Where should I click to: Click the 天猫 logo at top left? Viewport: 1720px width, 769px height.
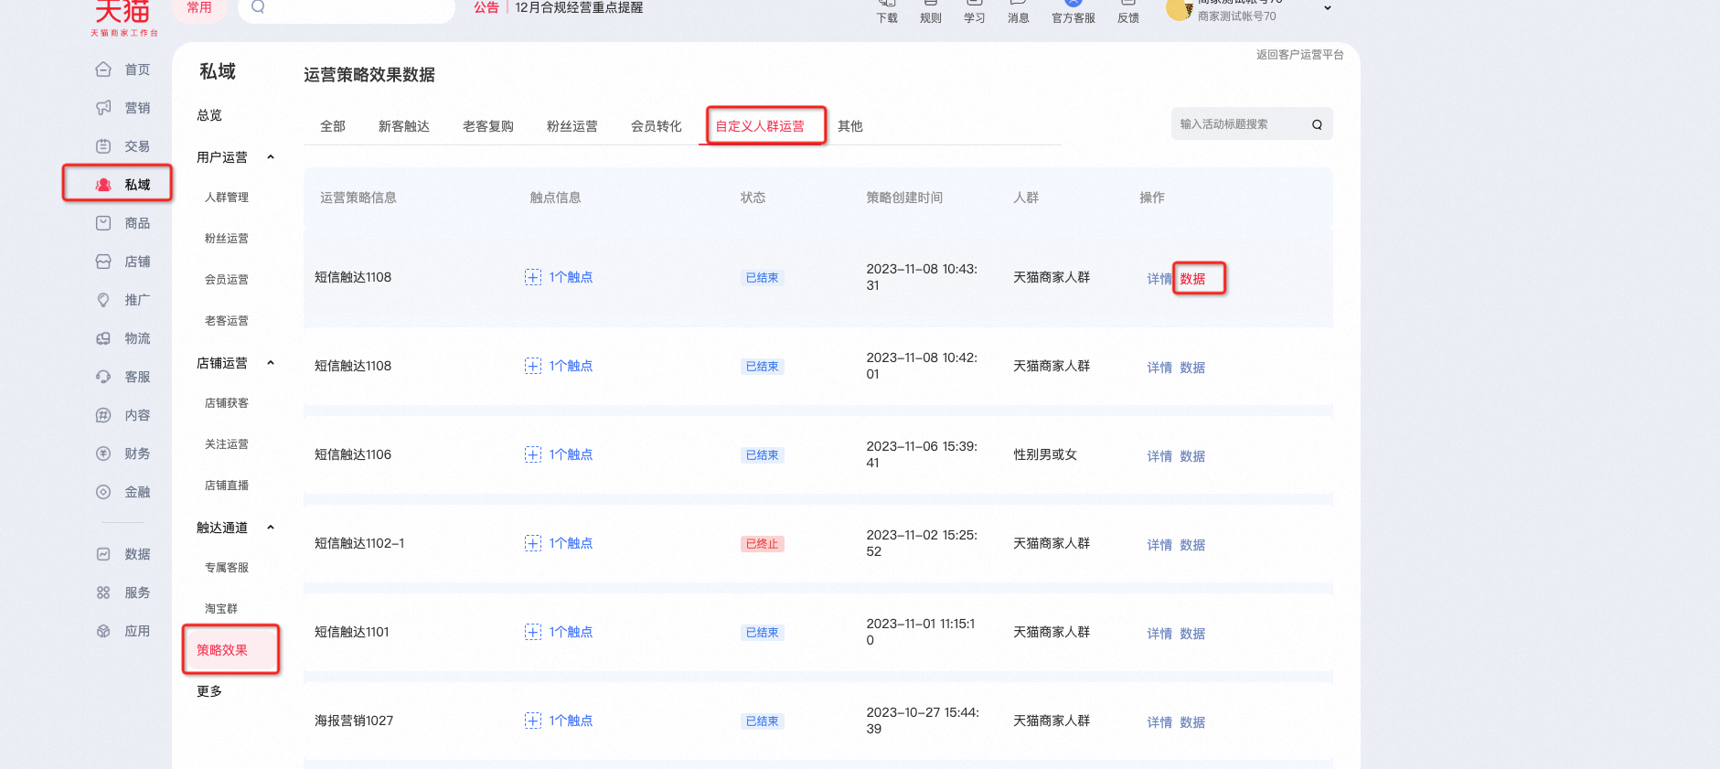click(x=123, y=16)
